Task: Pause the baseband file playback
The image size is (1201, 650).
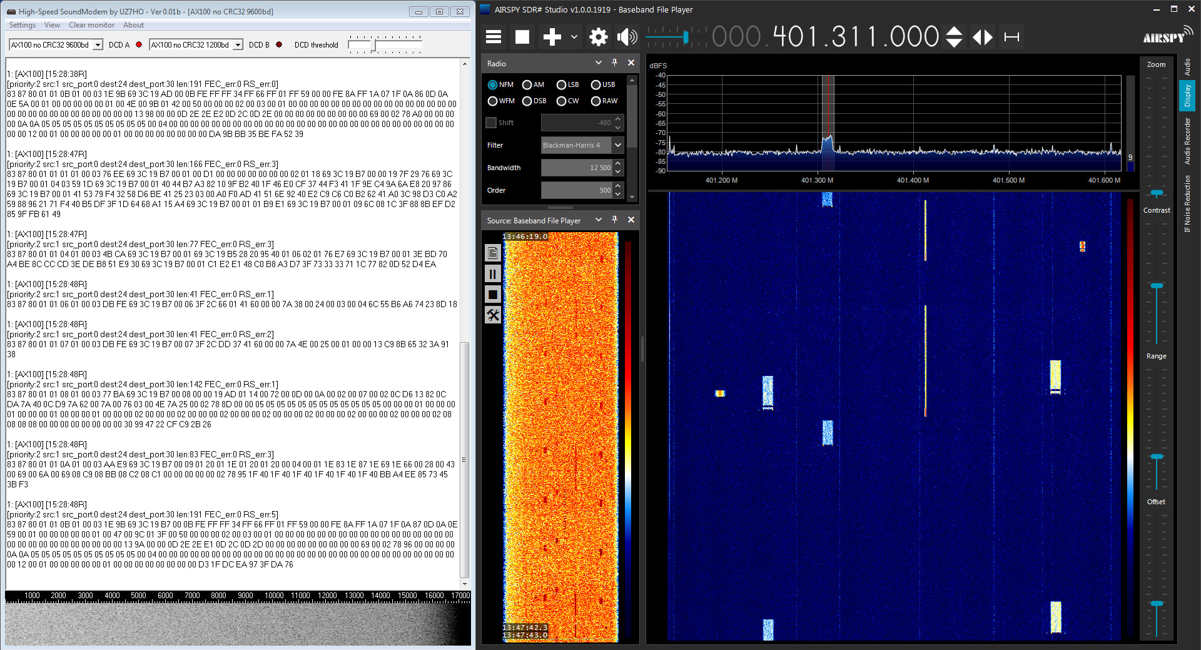Action: [x=493, y=274]
